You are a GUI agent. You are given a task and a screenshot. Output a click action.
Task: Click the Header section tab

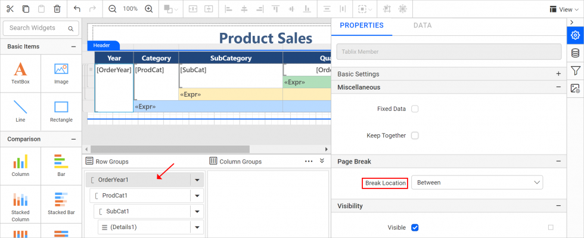point(103,45)
